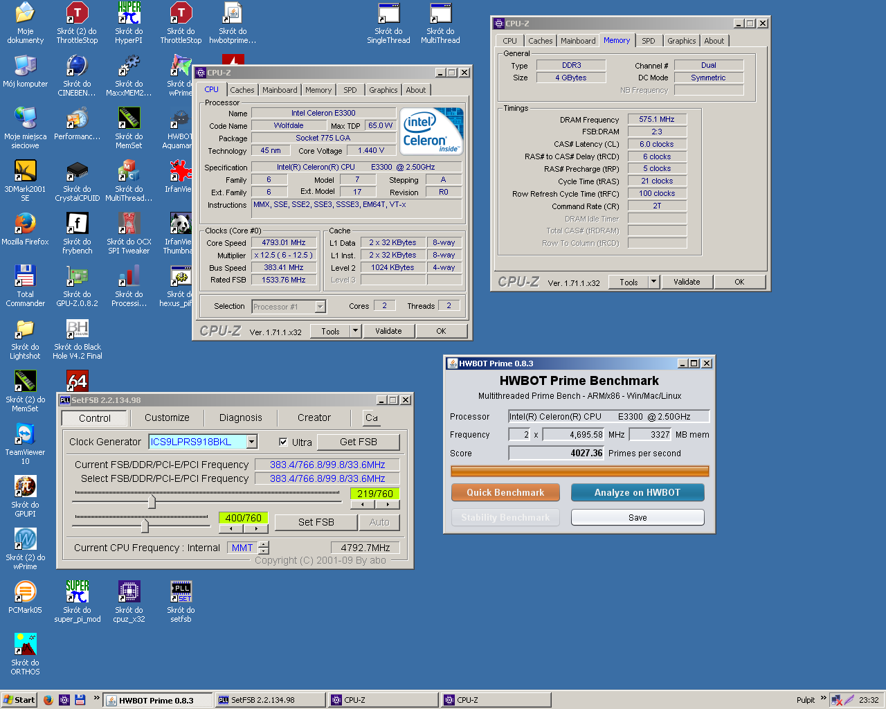
Task: Click the Get FSB button
Action: [x=359, y=442]
